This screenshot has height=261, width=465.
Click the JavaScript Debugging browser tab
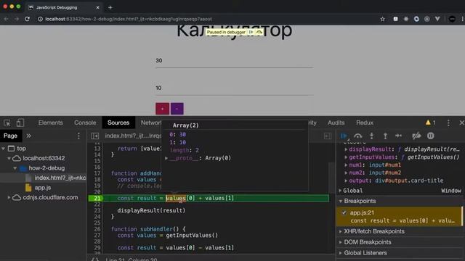[64, 7]
